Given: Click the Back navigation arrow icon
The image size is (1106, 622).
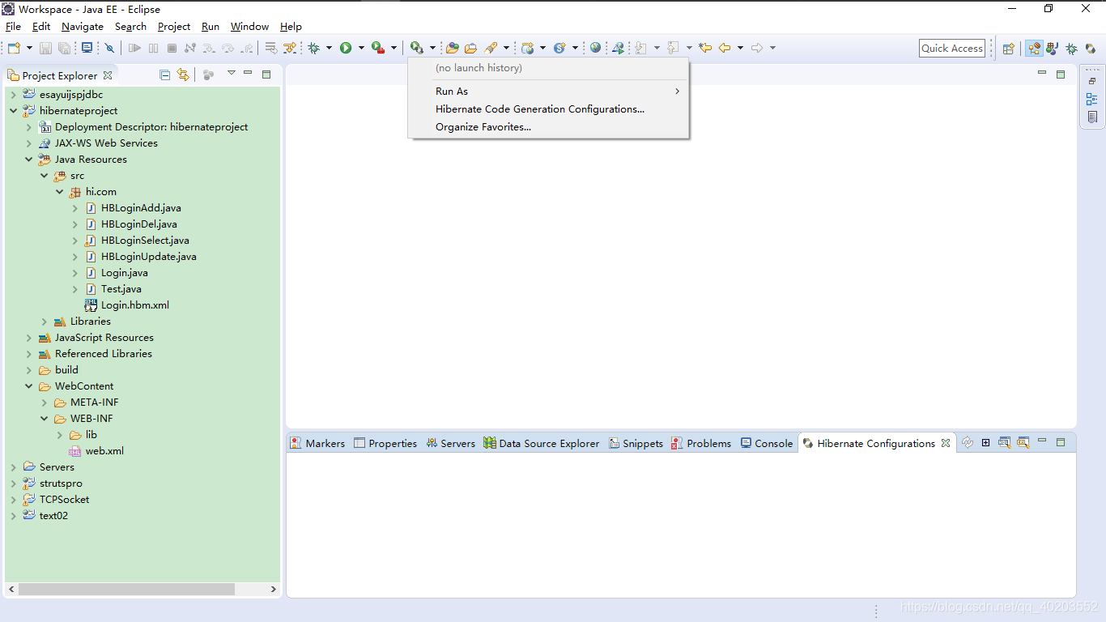Looking at the screenshot, I should point(725,49).
